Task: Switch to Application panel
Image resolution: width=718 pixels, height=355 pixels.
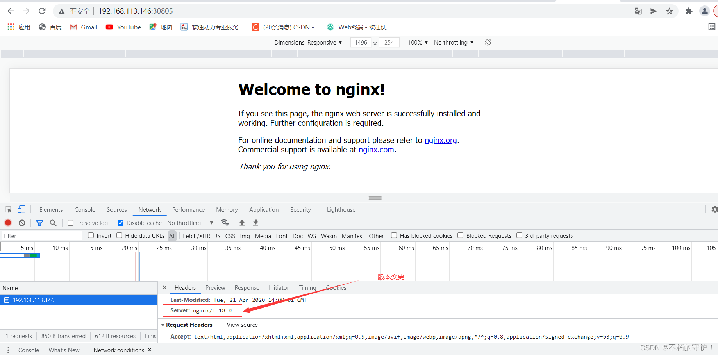Action: (x=264, y=210)
